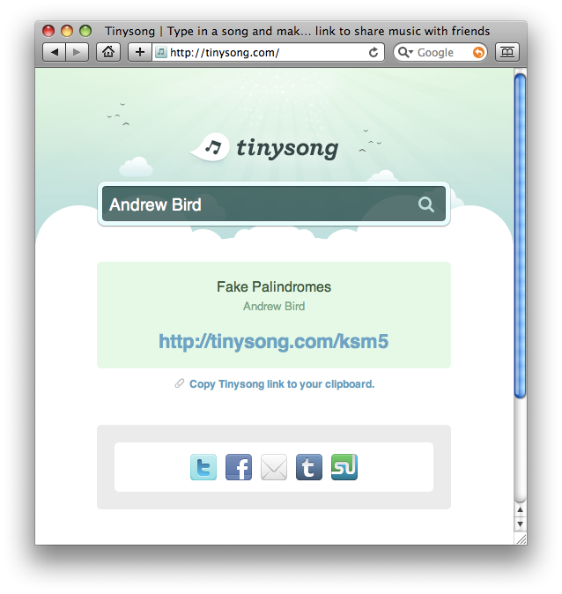The height and width of the screenshot is (594, 562).
Task: Click the magnifier icon in song search
Action: click(426, 204)
